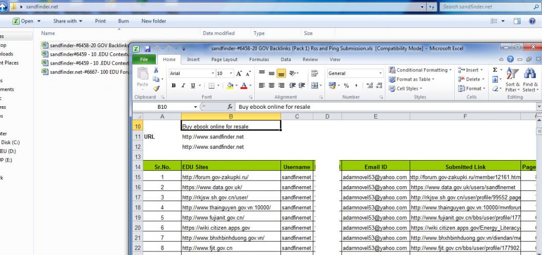Click Delete cells button
542x255 pixels.
pos(471,79)
